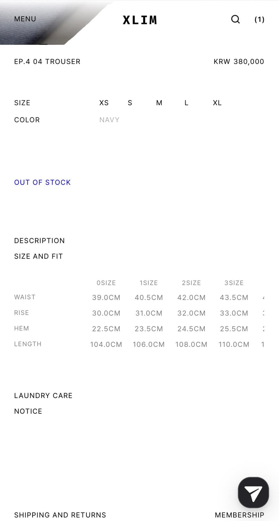Image resolution: width=279 pixels, height=521 pixels.
Task: Click the OUT OF STOCK button
Action: (42, 182)
